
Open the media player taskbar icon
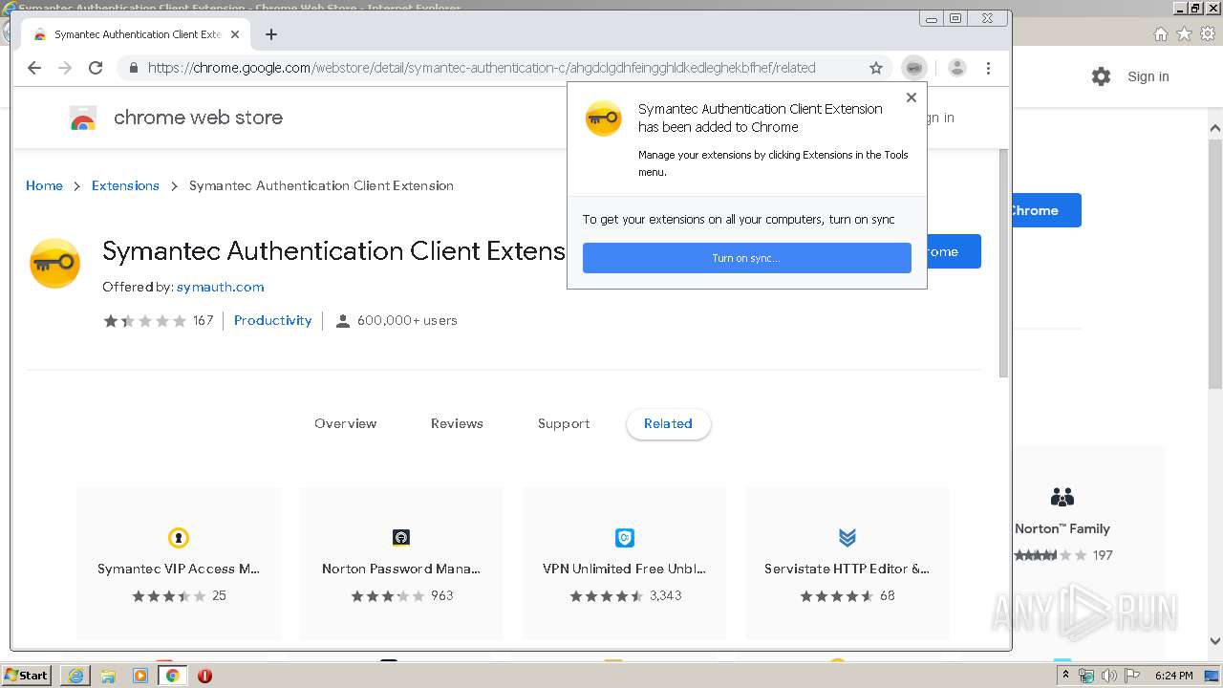pos(140,676)
